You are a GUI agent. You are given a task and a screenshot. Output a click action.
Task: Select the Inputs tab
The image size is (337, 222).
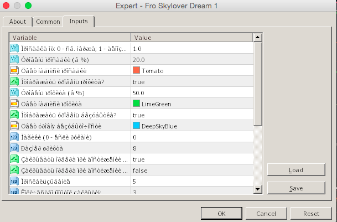[x=79, y=21]
